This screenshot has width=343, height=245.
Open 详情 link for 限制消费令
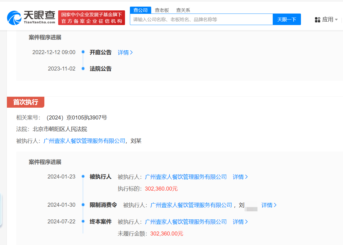point(269,205)
